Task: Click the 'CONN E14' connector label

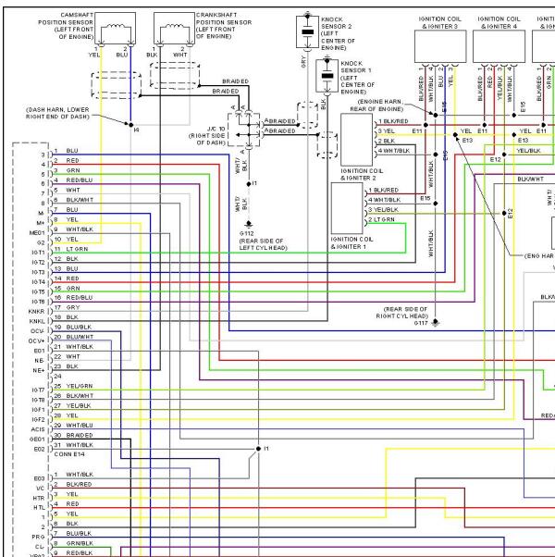Action: (69, 454)
